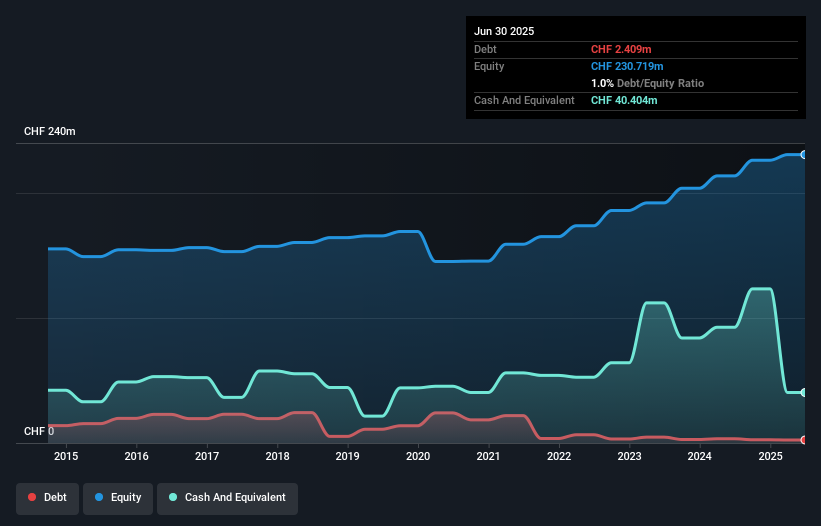Click the 2023 axis label
This screenshot has width=821, height=526.
[x=629, y=456]
